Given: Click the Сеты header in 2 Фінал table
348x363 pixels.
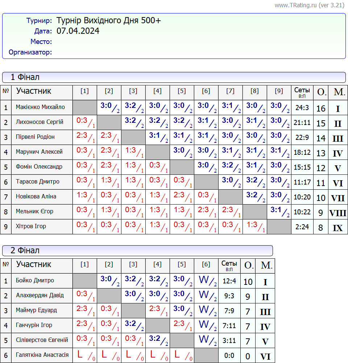Looking at the screenshot, I should point(229,266).
